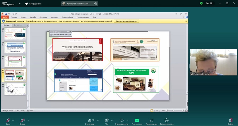Screen dimensions: 238x126
Task: Click the zoom slider handle in PowerPoint
Action: point(173,111)
